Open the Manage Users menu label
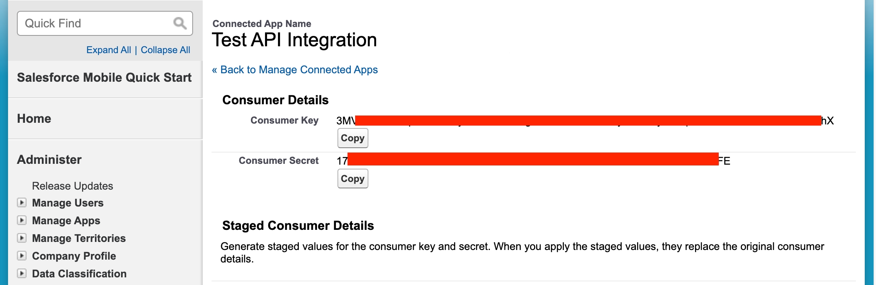The width and height of the screenshot is (876, 285). pos(68,203)
